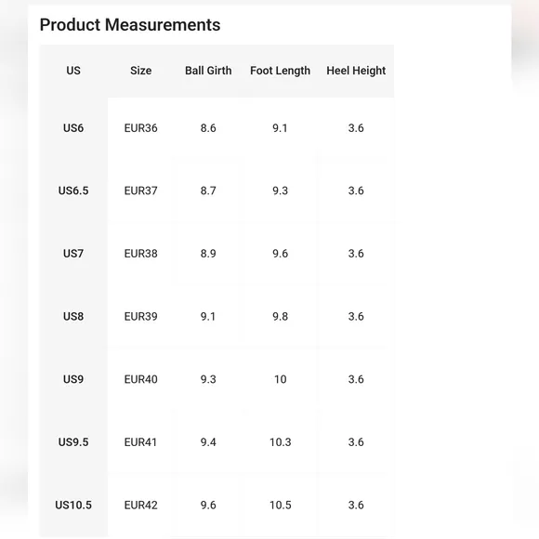This screenshot has height=539, width=539.
Task: Select the US column header
Action: 73,71
